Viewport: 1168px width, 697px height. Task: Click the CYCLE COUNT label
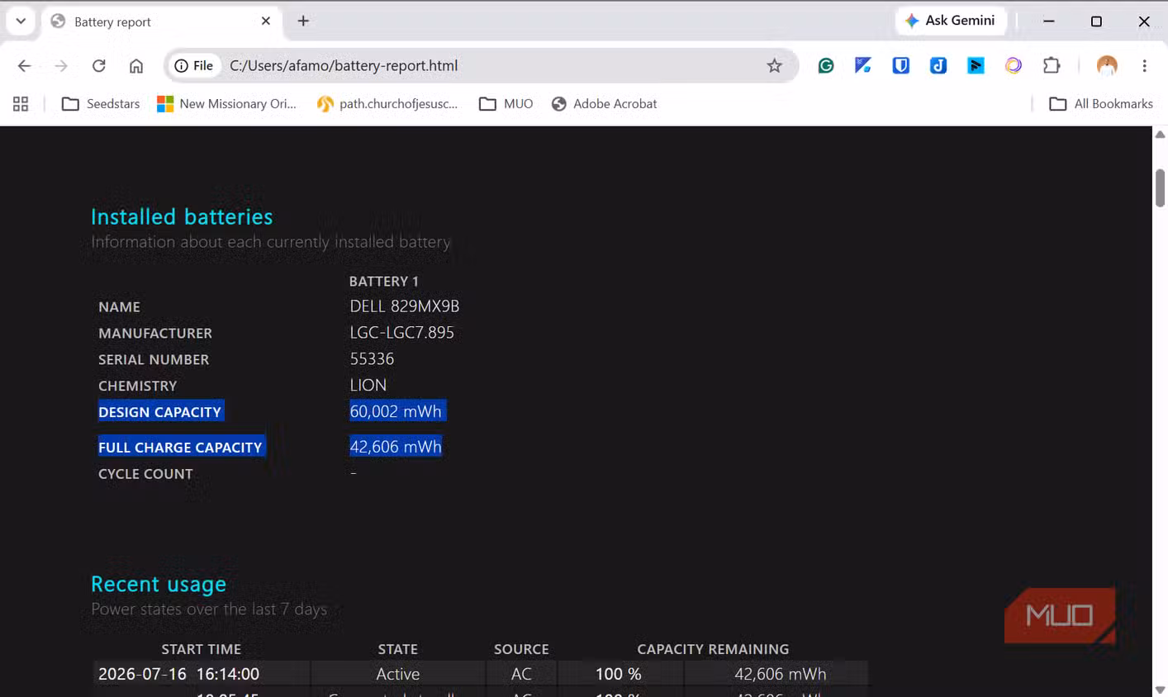[145, 474]
